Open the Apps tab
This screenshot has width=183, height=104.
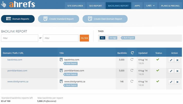click(x=137, y=6)
